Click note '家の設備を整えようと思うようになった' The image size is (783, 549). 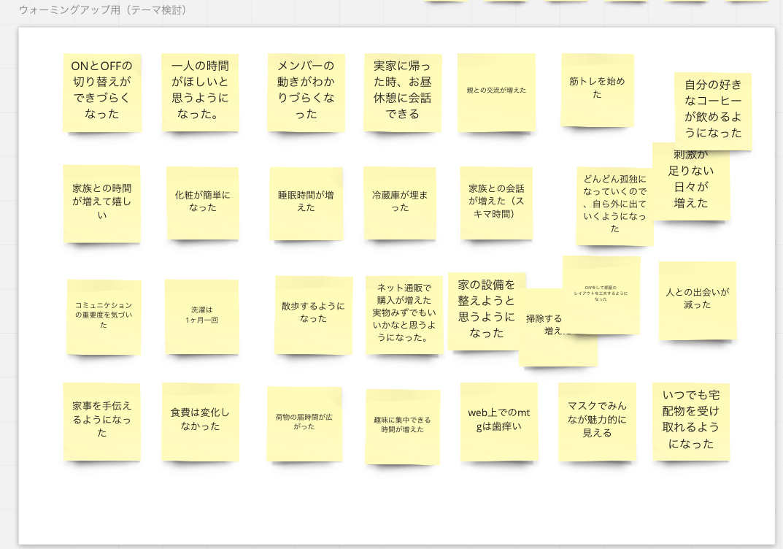[487, 311]
